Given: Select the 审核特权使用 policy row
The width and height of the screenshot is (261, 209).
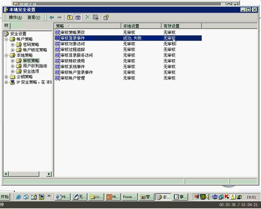Looking at the screenshot, I should [x=128, y=61].
